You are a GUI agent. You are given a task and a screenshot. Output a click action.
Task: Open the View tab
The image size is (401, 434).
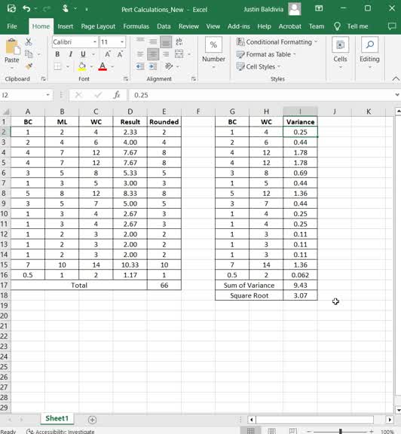213,26
